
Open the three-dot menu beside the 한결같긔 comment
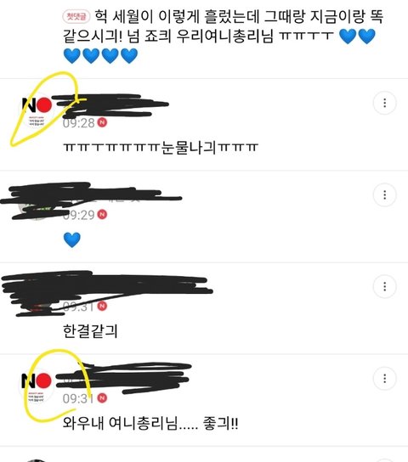[x=384, y=286]
